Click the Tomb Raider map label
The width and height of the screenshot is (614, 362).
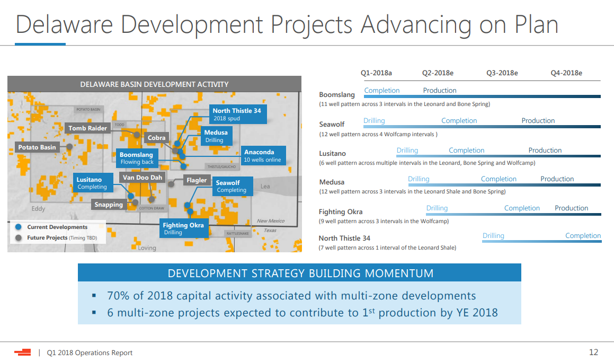click(x=88, y=128)
